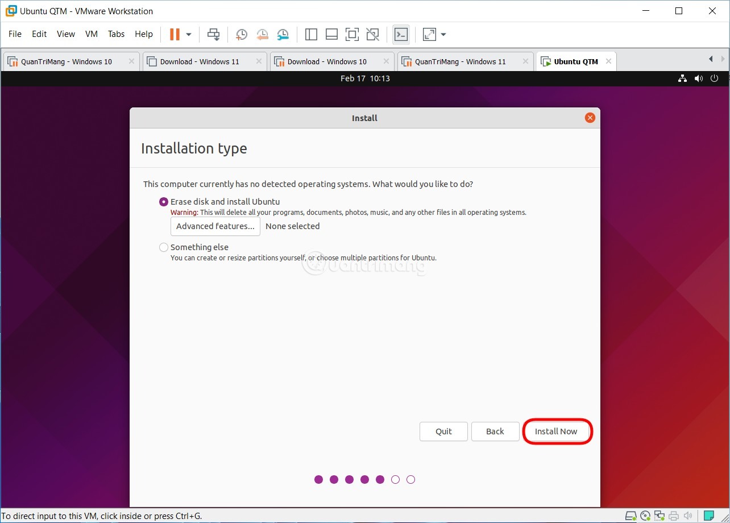Take a snapshot with the clock-plus icon
This screenshot has width=730, height=523.
(242, 35)
